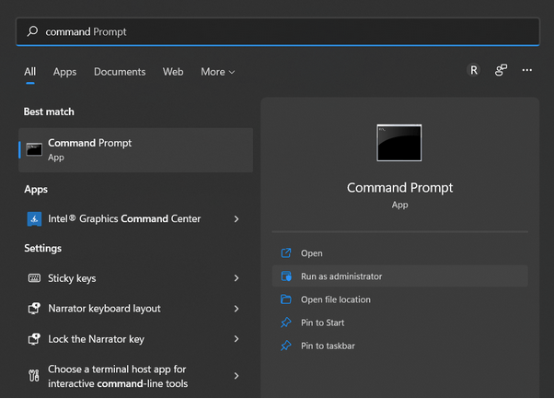Open Intel Graphics Command Center result
Image resolution: width=554 pixels, height=399 pixels.
(x=135, y=219)
